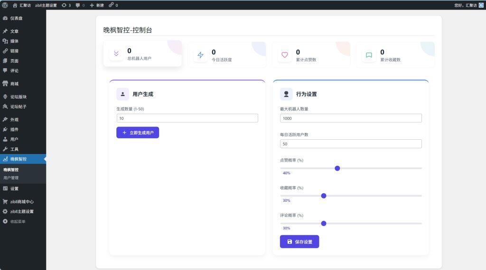The image size is (486, 270).
Task: Click the 收藏概率 slider handle at 30%
Action: click(324, 196)
